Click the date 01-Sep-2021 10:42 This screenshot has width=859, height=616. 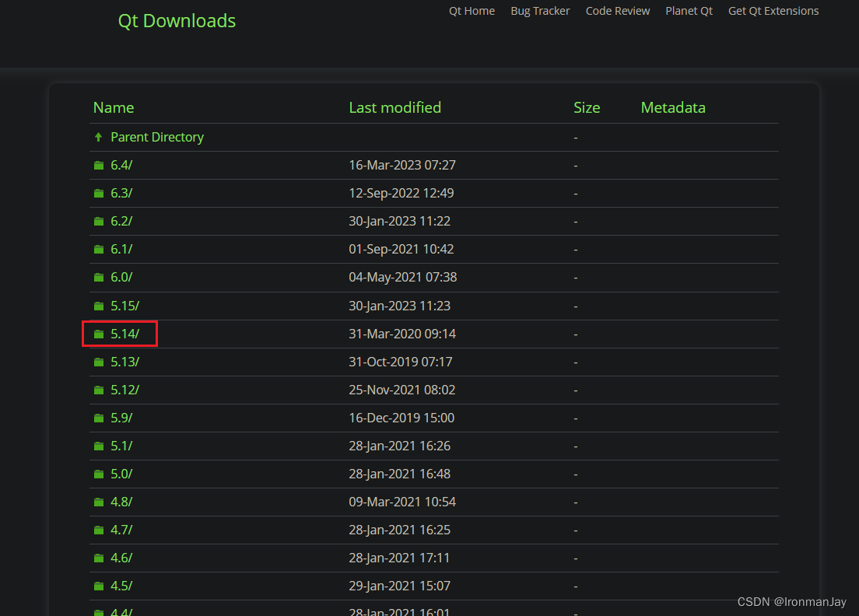[x=401, y=249]
